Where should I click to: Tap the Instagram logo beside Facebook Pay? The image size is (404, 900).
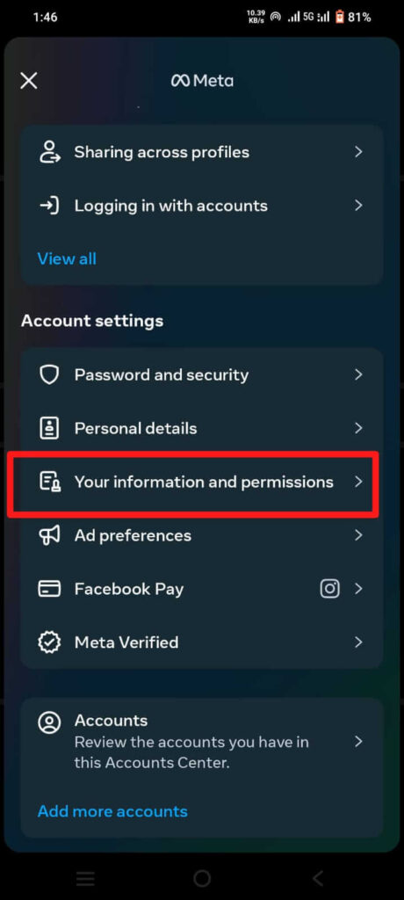[x=329, y=588]
